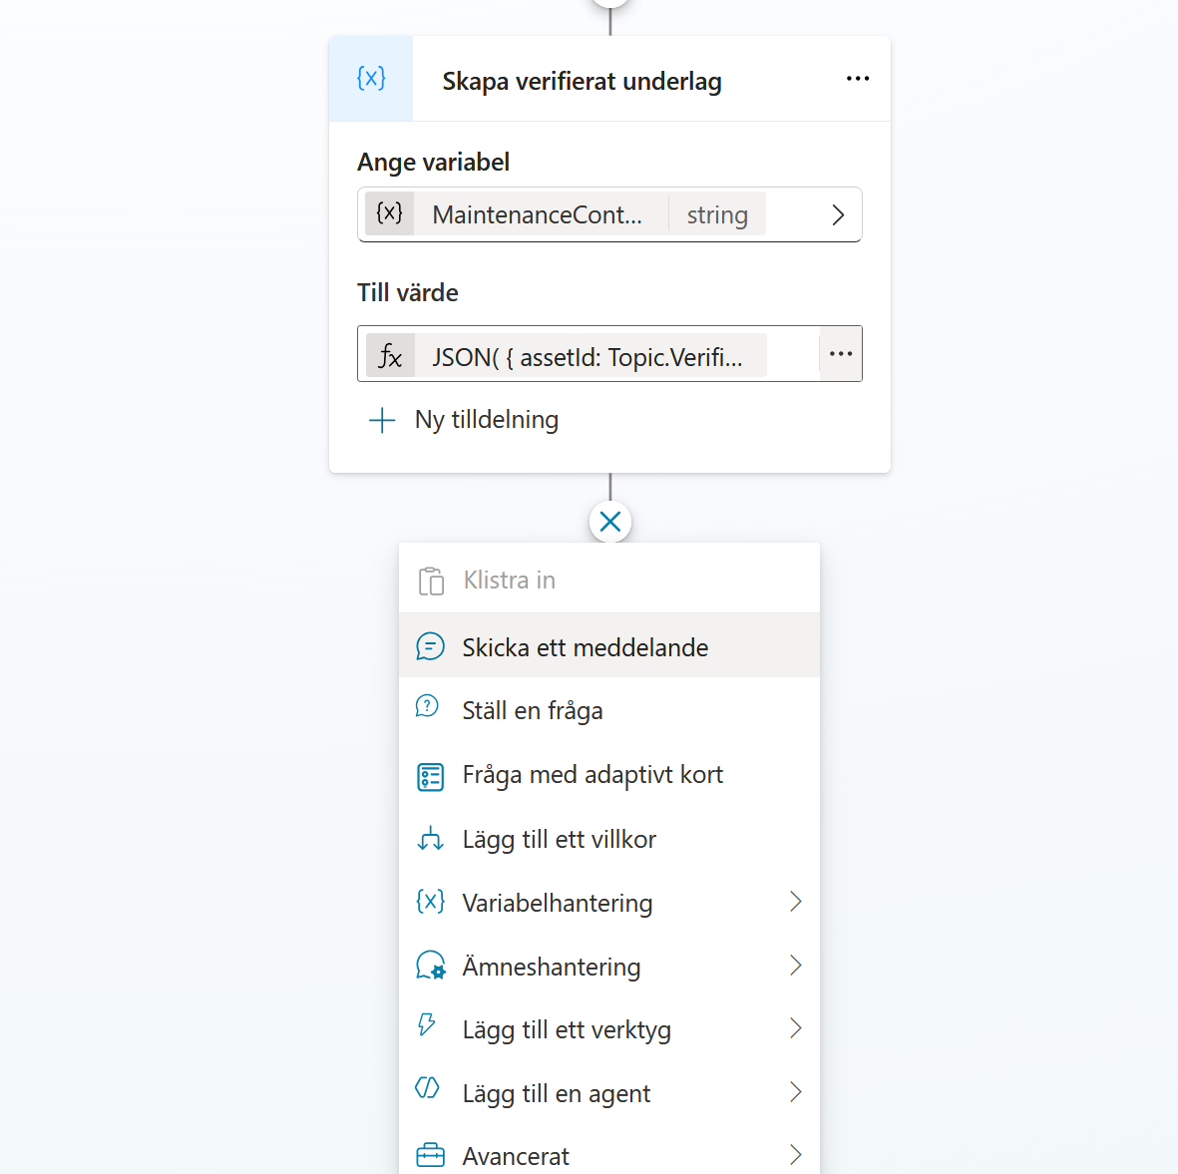Close the add-node menu with the X button

tap(610, 522)
